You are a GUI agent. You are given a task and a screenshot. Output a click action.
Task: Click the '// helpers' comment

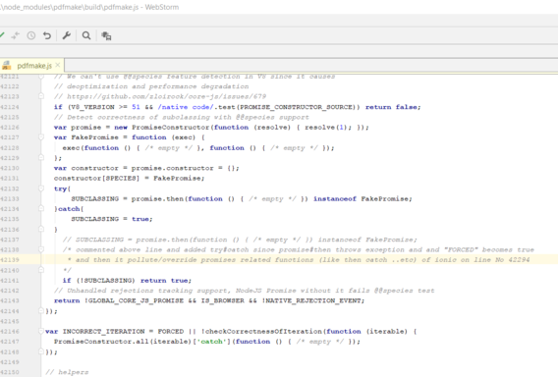click(x=67, y=372)
